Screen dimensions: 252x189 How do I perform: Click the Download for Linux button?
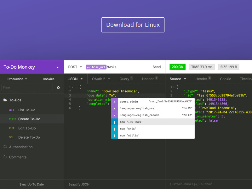pyautogui.click(x=133, y=25)
